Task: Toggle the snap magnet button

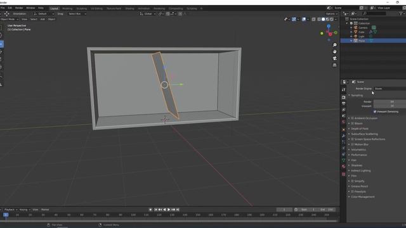Action: pyautogui.click(x=167, y=14)
